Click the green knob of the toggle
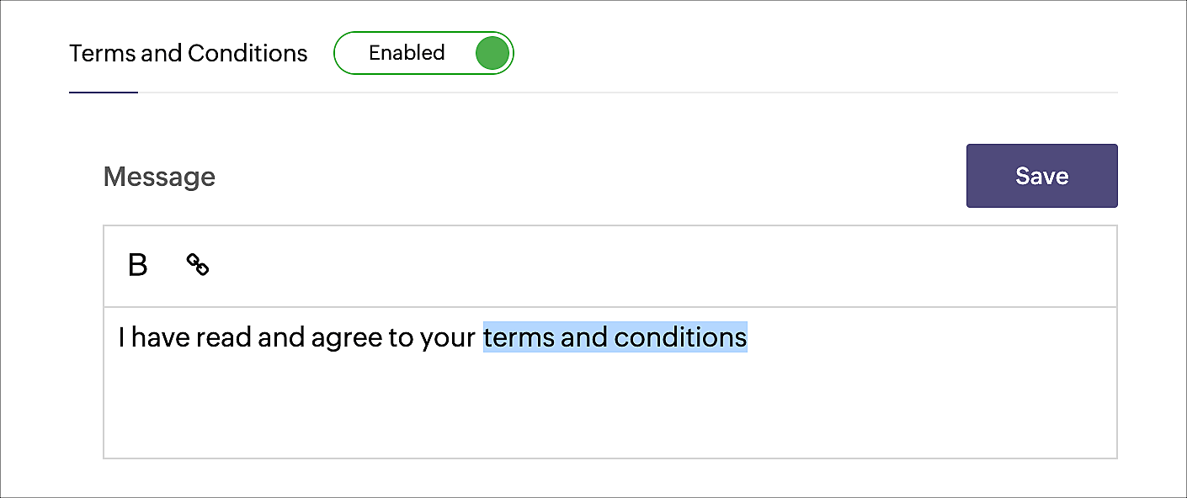 [492, 53]
